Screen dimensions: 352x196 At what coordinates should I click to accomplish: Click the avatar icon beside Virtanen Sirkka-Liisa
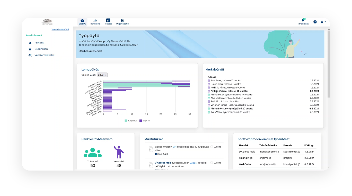pyautogui.click(x=209, y=105)
